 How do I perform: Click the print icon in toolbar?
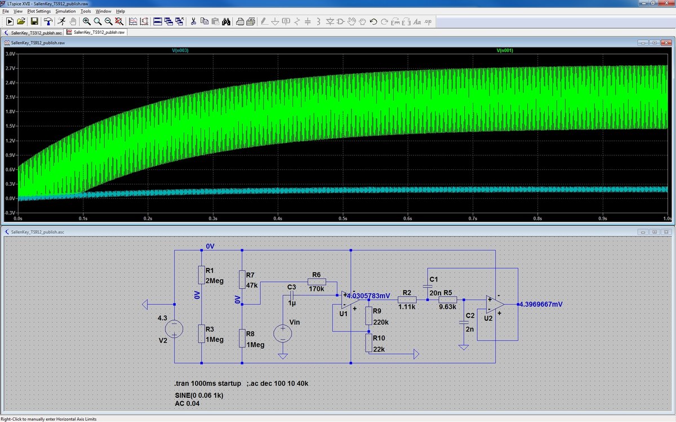(x=239, y=21)
